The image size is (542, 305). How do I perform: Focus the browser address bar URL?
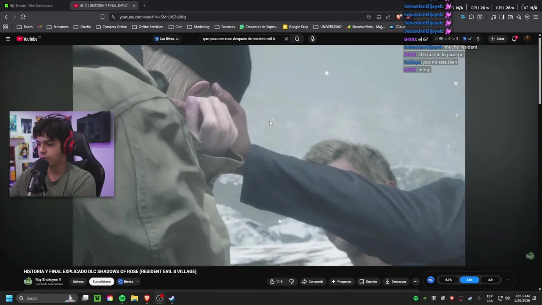(x=153, y=17)
